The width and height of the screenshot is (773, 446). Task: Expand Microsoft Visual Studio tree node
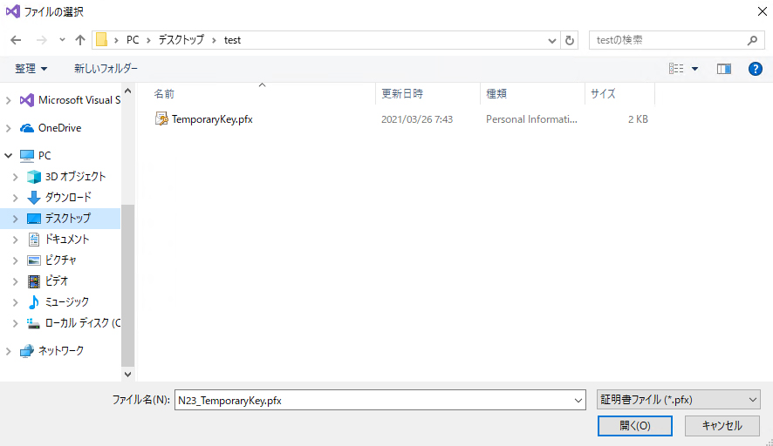[x=9, y=100]
